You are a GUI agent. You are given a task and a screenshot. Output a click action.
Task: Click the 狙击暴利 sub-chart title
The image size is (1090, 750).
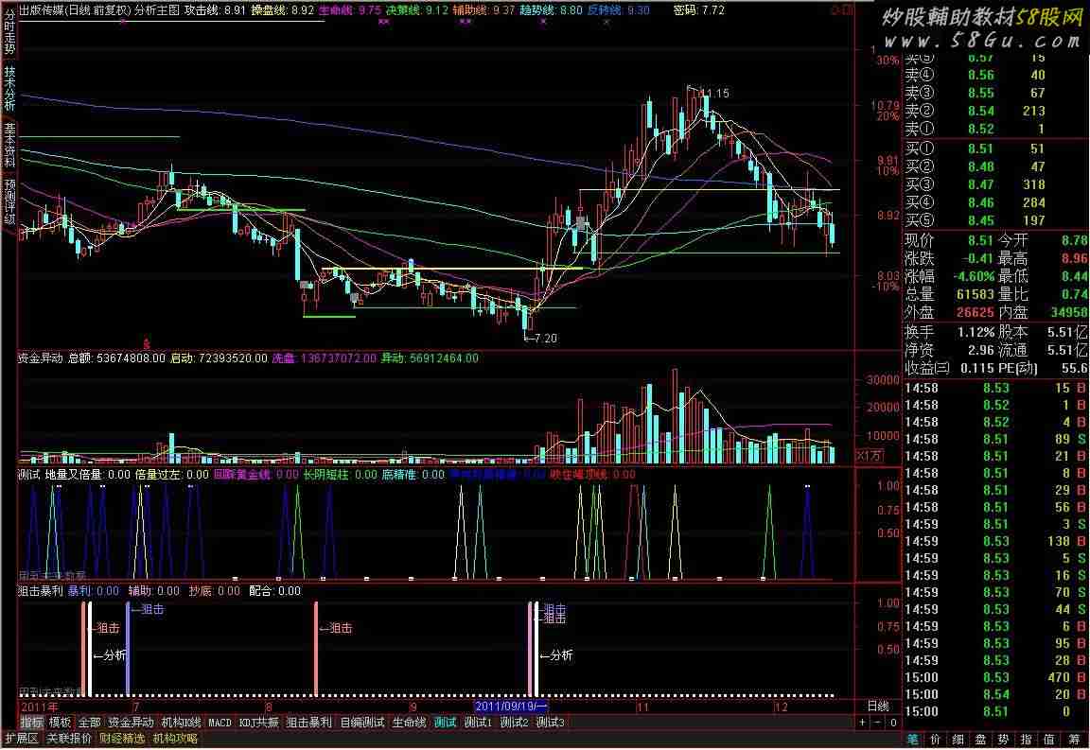(40, 591)
